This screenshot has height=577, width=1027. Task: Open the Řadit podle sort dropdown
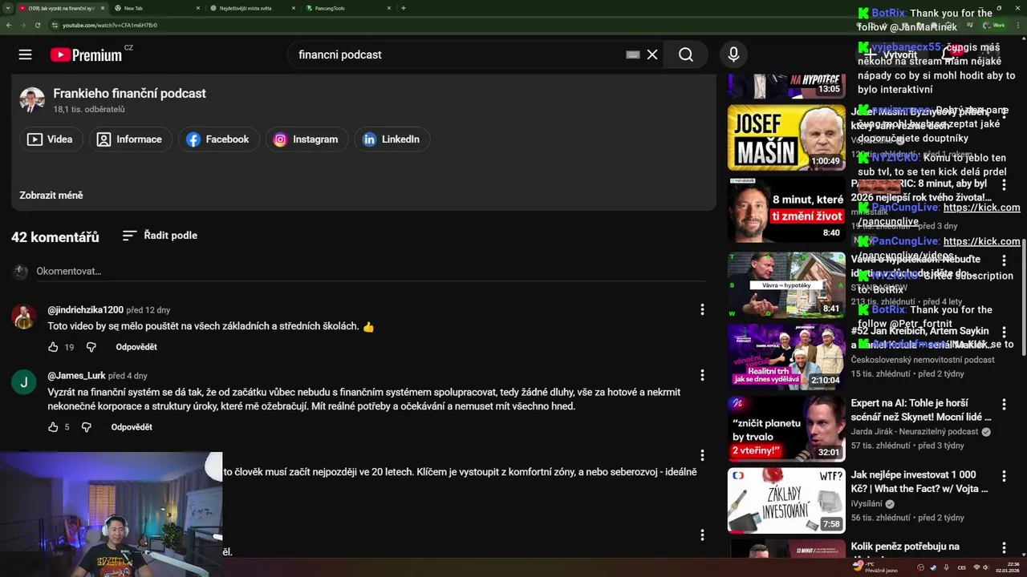[x=160, y=236]
